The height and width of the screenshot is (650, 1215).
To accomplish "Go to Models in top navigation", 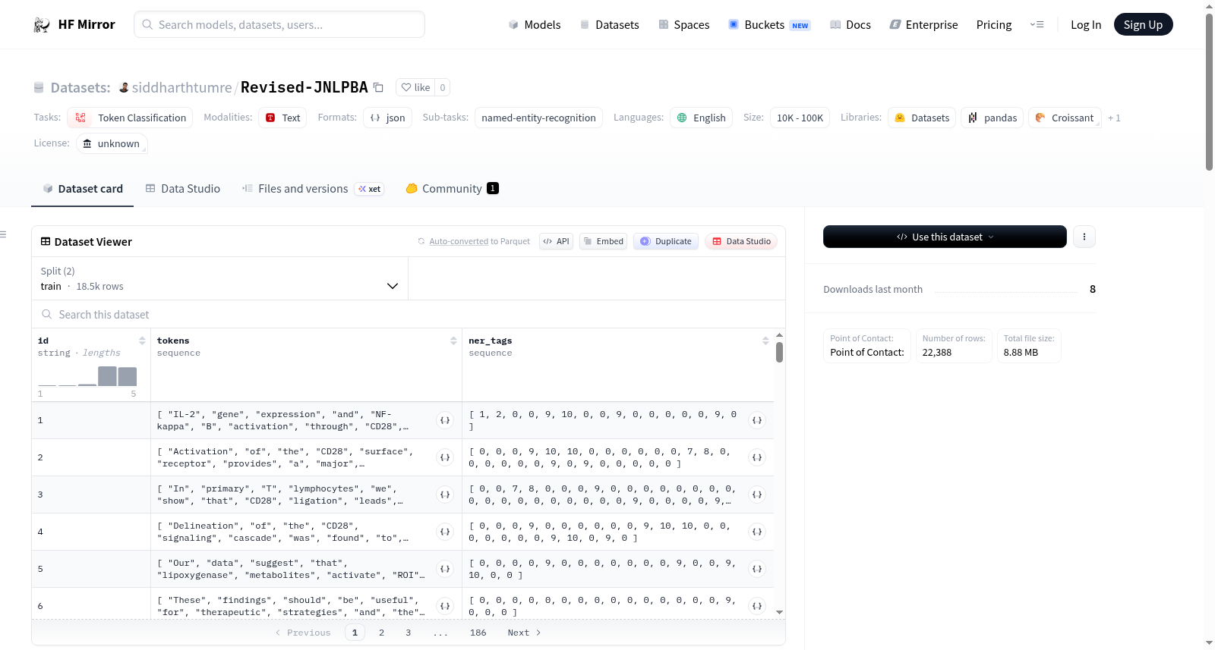I will tap(535, 25).
